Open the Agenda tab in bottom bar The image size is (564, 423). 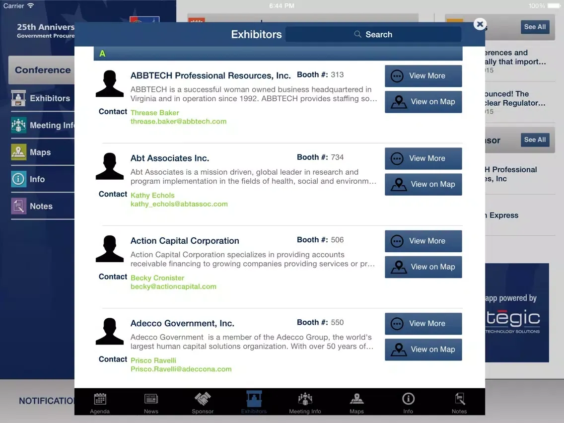point(100,403)
